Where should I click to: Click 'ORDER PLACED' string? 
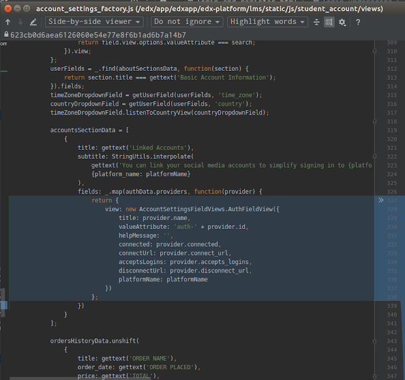click(x=170, y=367)
